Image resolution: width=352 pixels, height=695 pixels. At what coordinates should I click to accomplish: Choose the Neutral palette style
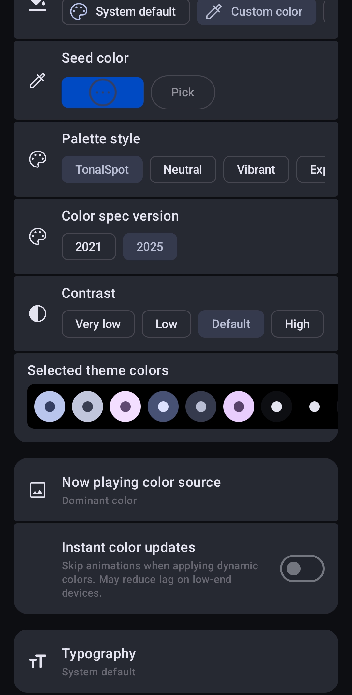[183, 169]
